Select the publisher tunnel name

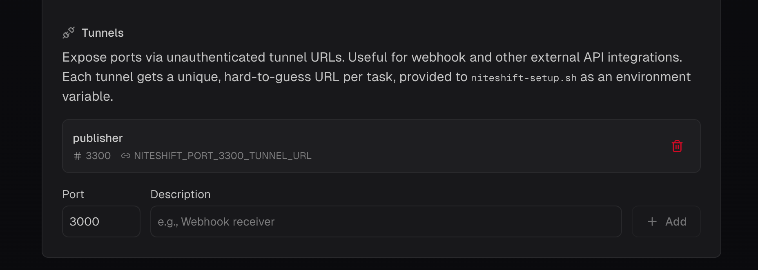click(98, 138)
